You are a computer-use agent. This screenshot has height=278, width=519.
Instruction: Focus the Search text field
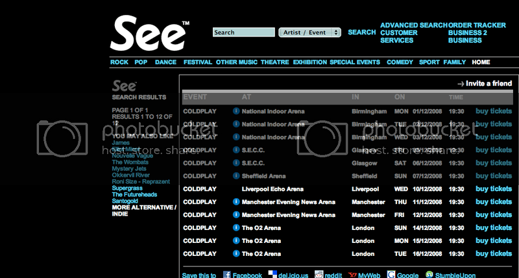pos(244,32)
